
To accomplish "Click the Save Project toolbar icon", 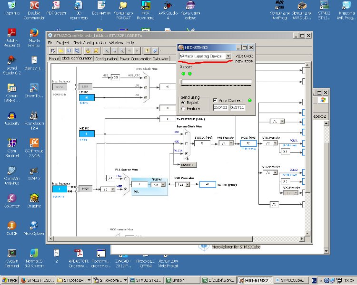I will tap(69, 50).
